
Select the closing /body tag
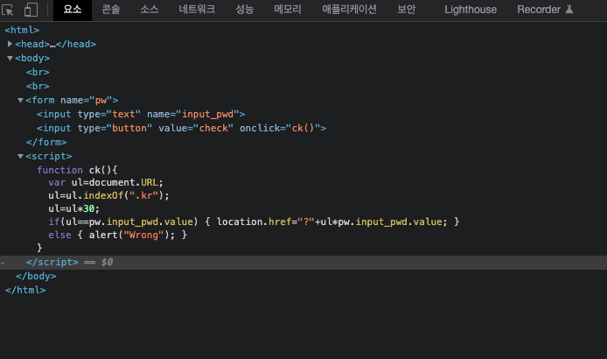tap(36, 276)
